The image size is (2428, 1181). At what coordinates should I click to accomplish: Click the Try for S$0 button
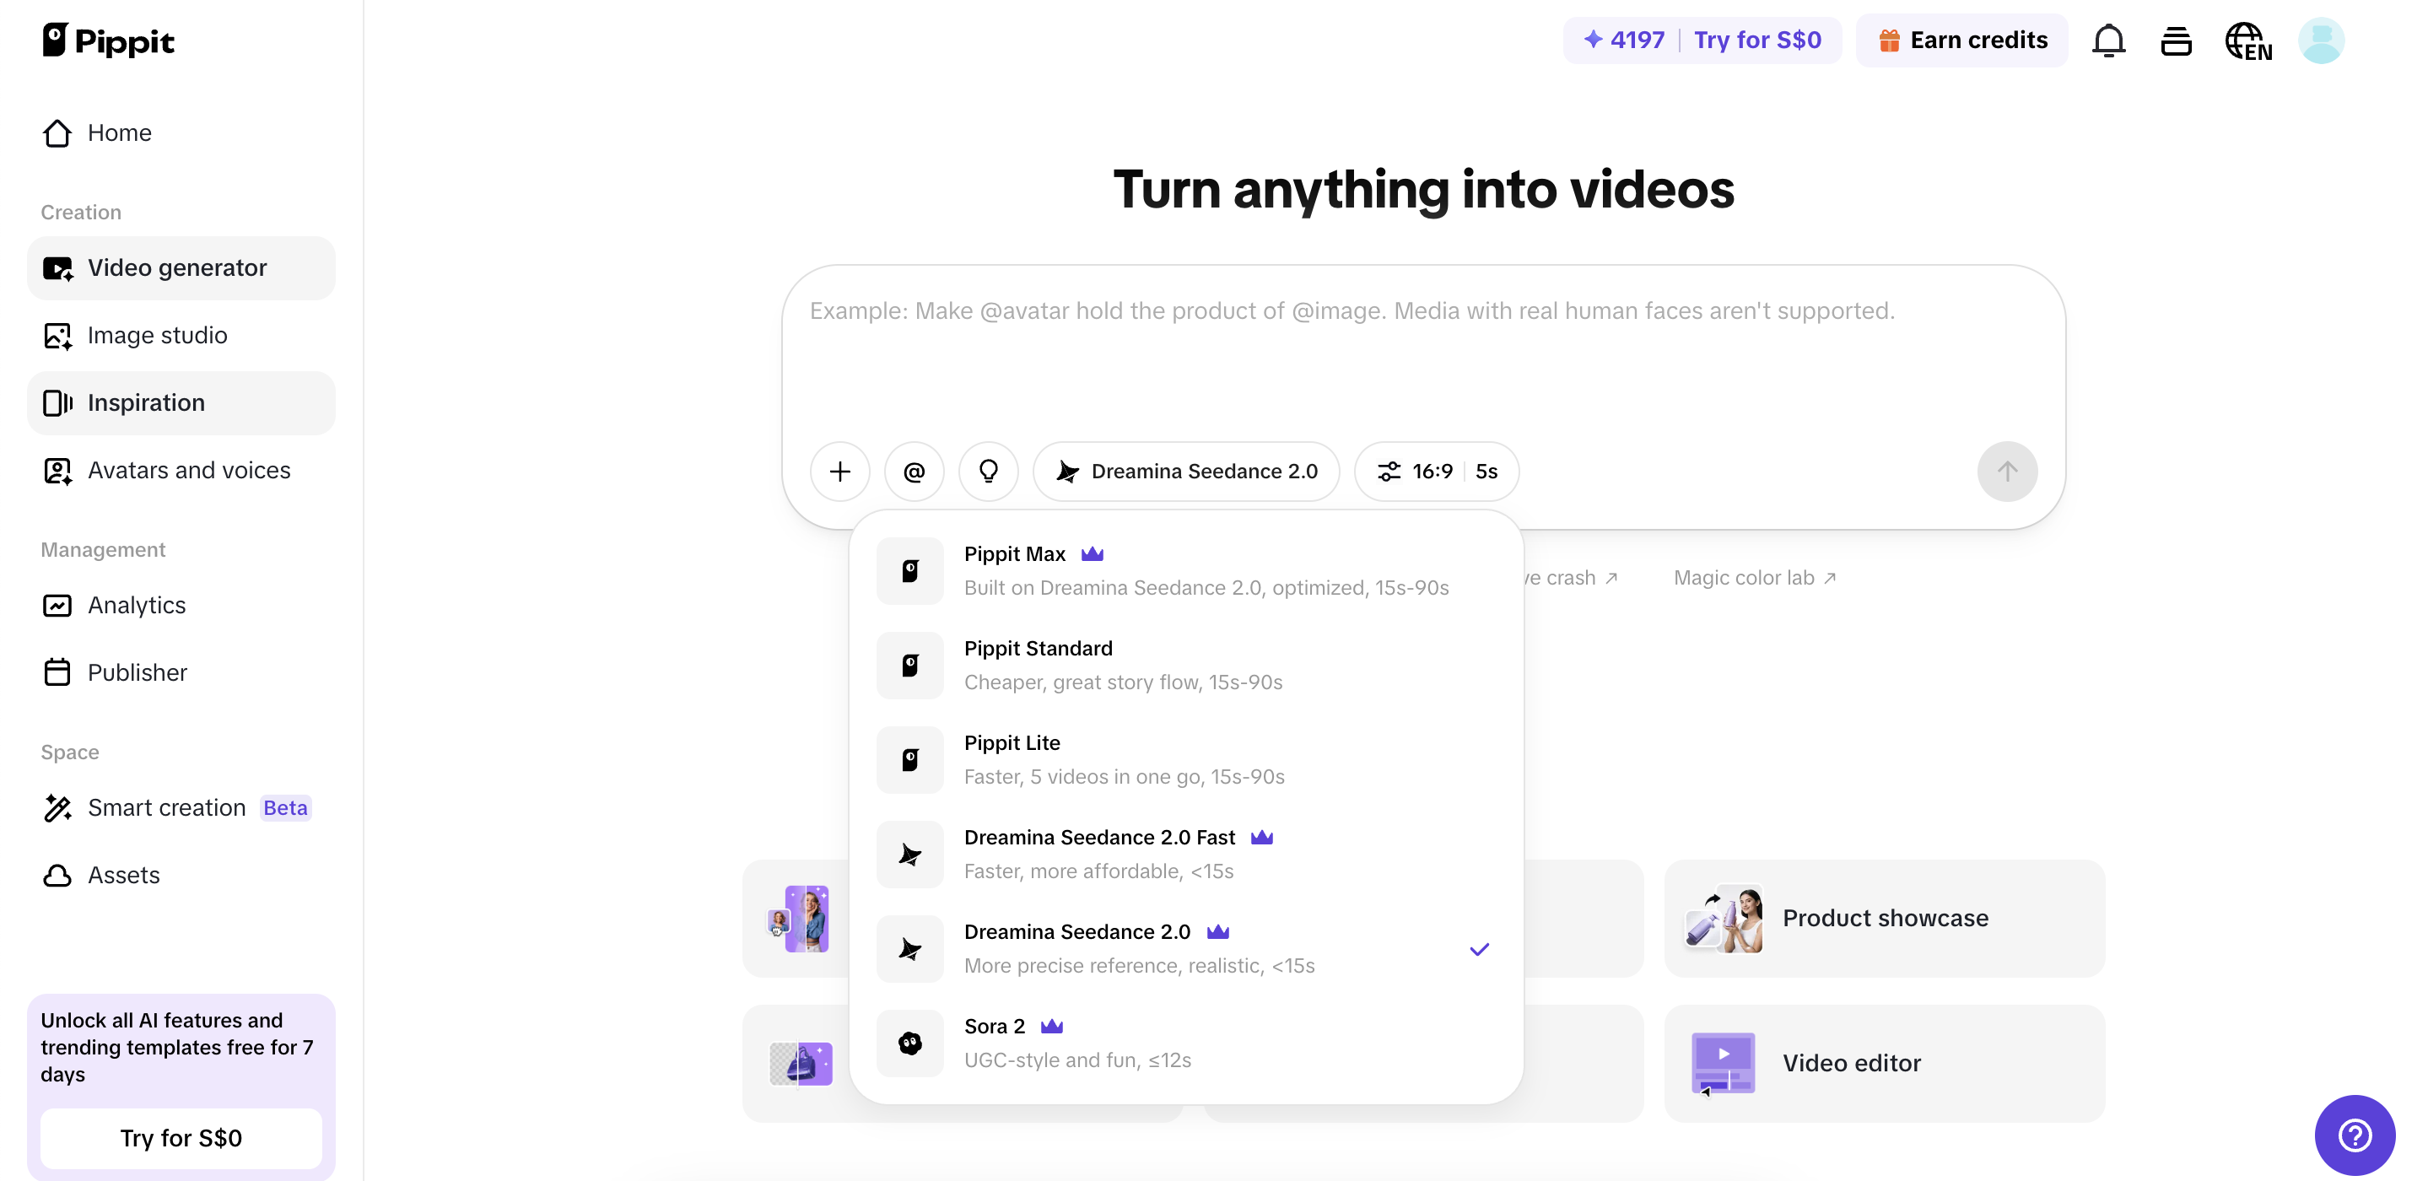181,1138
